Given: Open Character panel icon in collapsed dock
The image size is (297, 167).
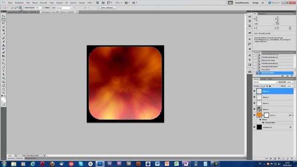Looking at the screenshot, I should pos(250,55).
